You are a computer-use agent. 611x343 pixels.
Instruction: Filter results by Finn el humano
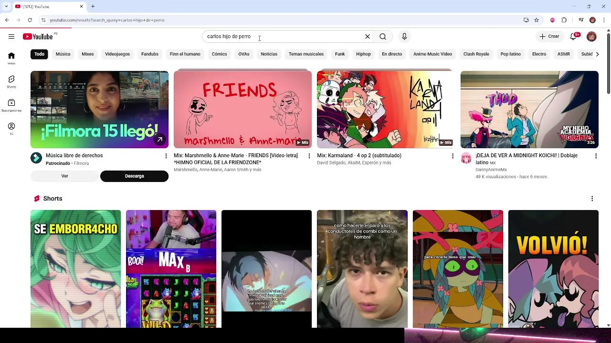[185, 54]
